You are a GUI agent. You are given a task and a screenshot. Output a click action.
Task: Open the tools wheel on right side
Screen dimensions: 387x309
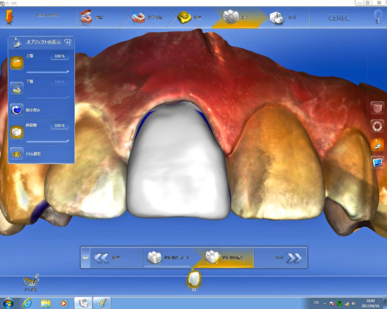[377, 126]
